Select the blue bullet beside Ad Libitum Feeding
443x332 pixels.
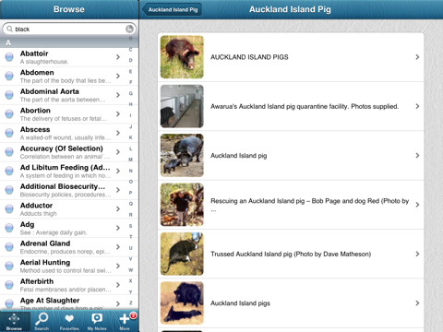(x=9, y=171)
